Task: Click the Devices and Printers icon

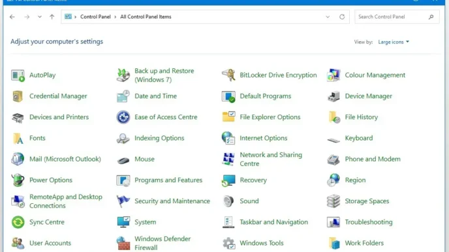Action: pyautogui.click(x=18, y=117)
